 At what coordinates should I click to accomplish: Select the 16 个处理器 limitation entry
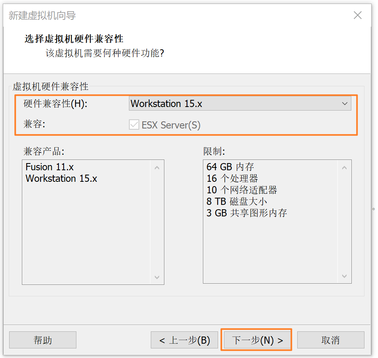232,178
